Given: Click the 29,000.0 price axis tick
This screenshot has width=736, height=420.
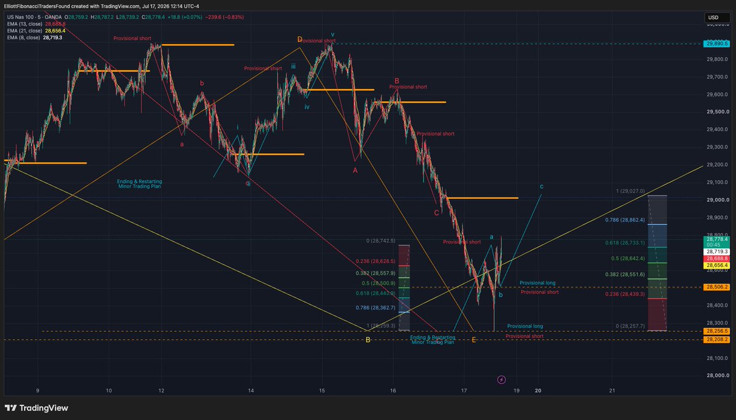Looking at the screenshot, I should coord(716,200).
